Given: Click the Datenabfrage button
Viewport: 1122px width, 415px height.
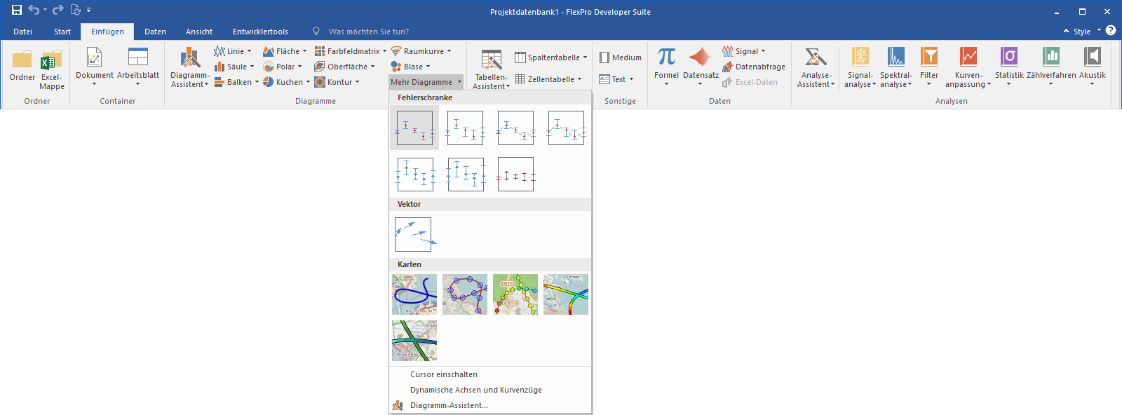Looking at the screenshot, I should 754,67.
